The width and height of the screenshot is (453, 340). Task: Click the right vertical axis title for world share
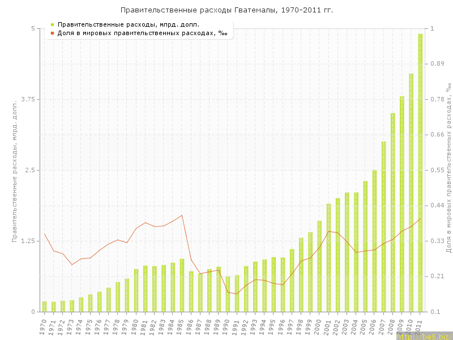point(448,170)
